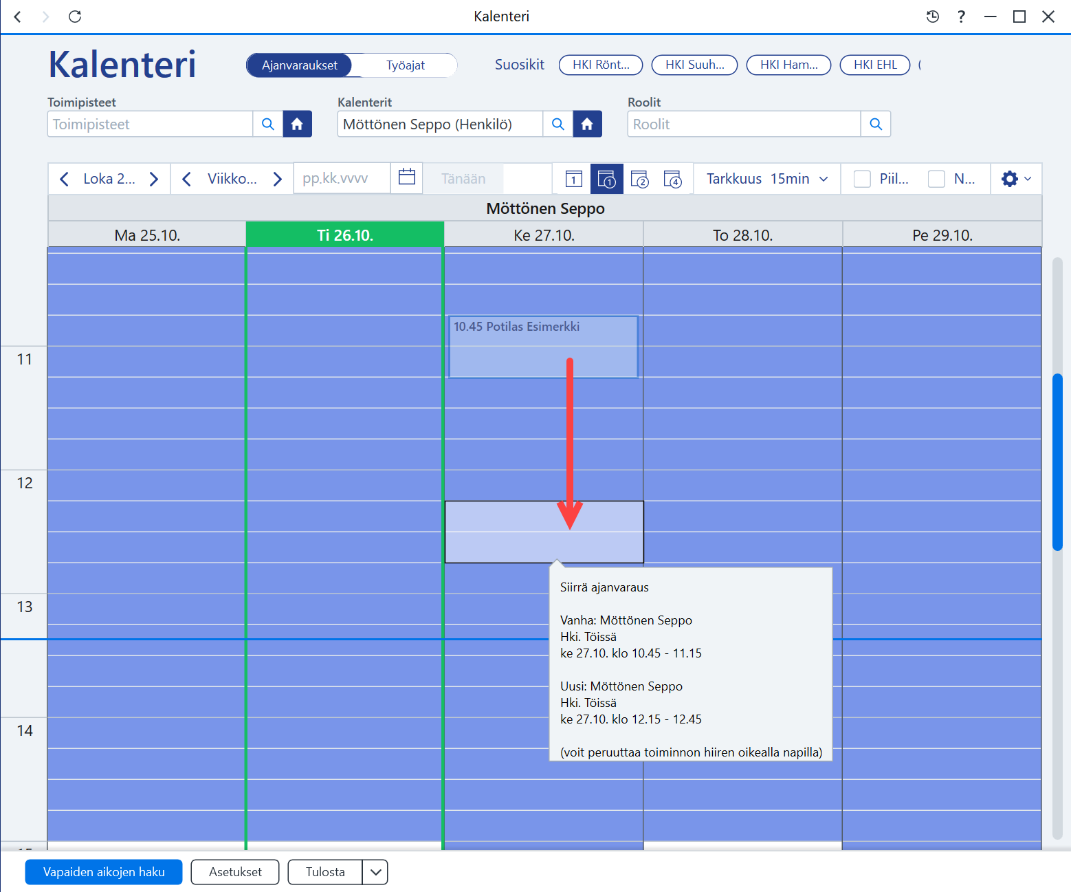The image size is (1071, 892).
Task: Click the Vapaiden aikojen haku button
Action: pyautogui.click(x=104, y=872)
